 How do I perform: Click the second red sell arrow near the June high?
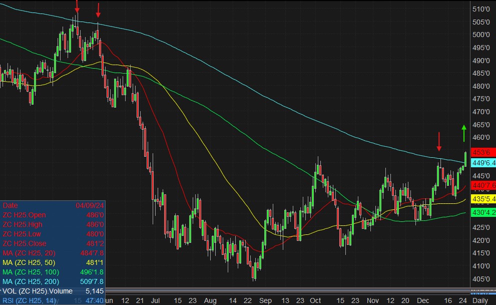(x=98, y=11)
